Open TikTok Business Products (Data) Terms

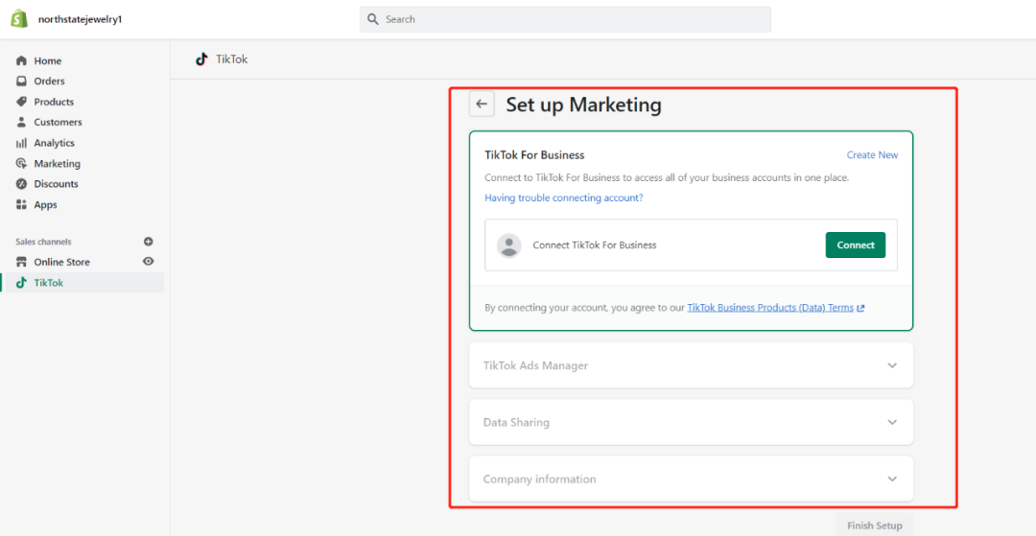click(770, 308)
